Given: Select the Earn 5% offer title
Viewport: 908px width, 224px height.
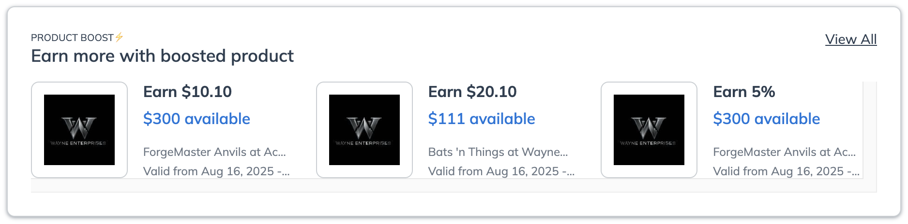Looking at the screenshot, I should click(x=744, y=92).
